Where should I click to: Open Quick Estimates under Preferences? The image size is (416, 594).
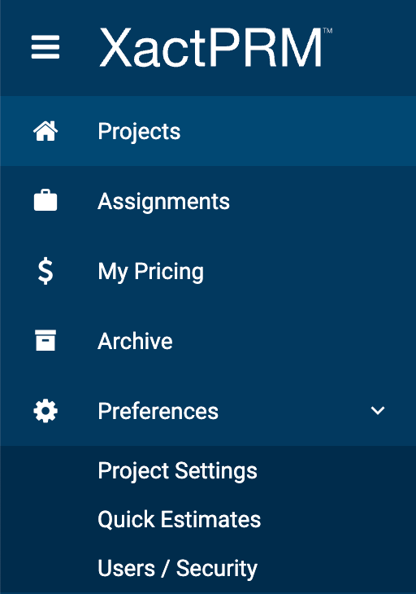pyautogui.click(x=180, y=519)
